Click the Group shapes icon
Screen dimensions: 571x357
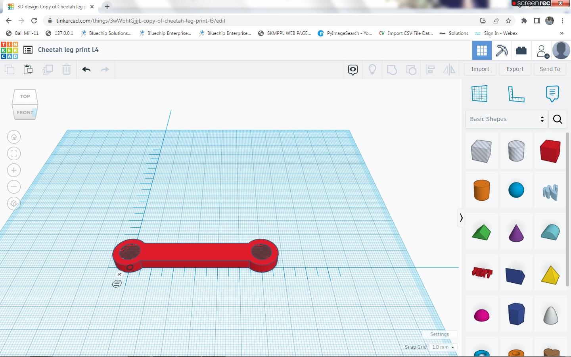click(x=392, y=70)
